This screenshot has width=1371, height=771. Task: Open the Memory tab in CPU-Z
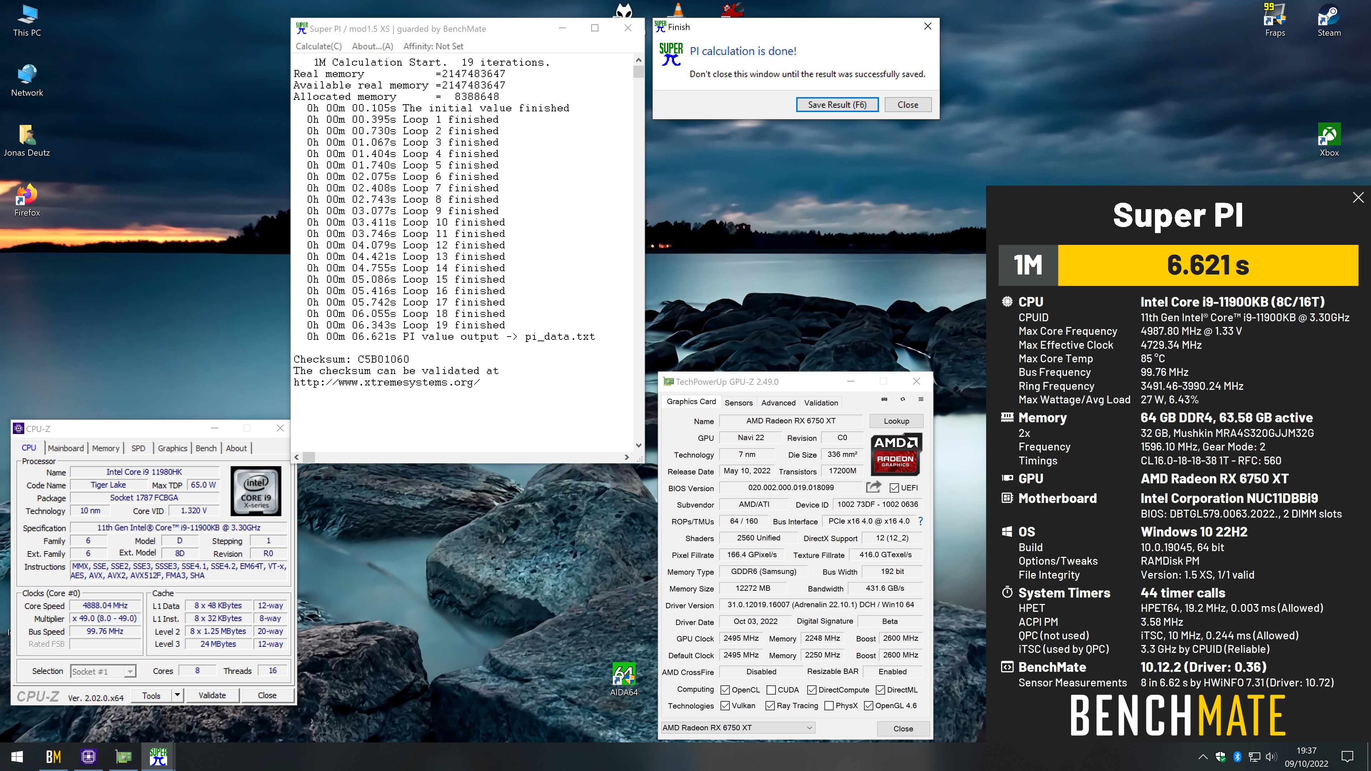tap(105, 448)
